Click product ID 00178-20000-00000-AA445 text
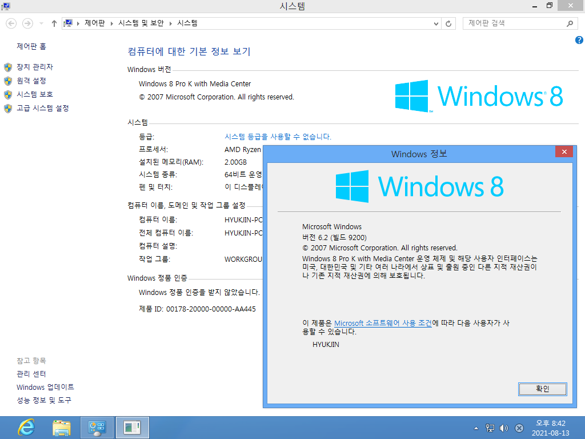The width and height of the screenshot is (585, 439). tap(211, 309)
